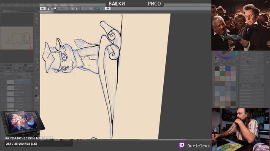This screenshot has width=270, height=151.
Task: Close the document tab with its X
Action: point(52,12)
